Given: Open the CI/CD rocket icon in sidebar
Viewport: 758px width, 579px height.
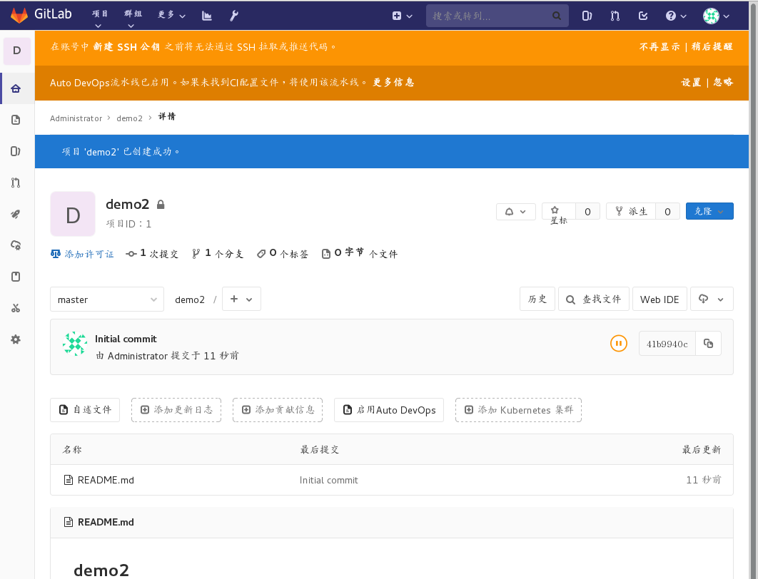Looking at the screenshot, I should tap(16, 214).
